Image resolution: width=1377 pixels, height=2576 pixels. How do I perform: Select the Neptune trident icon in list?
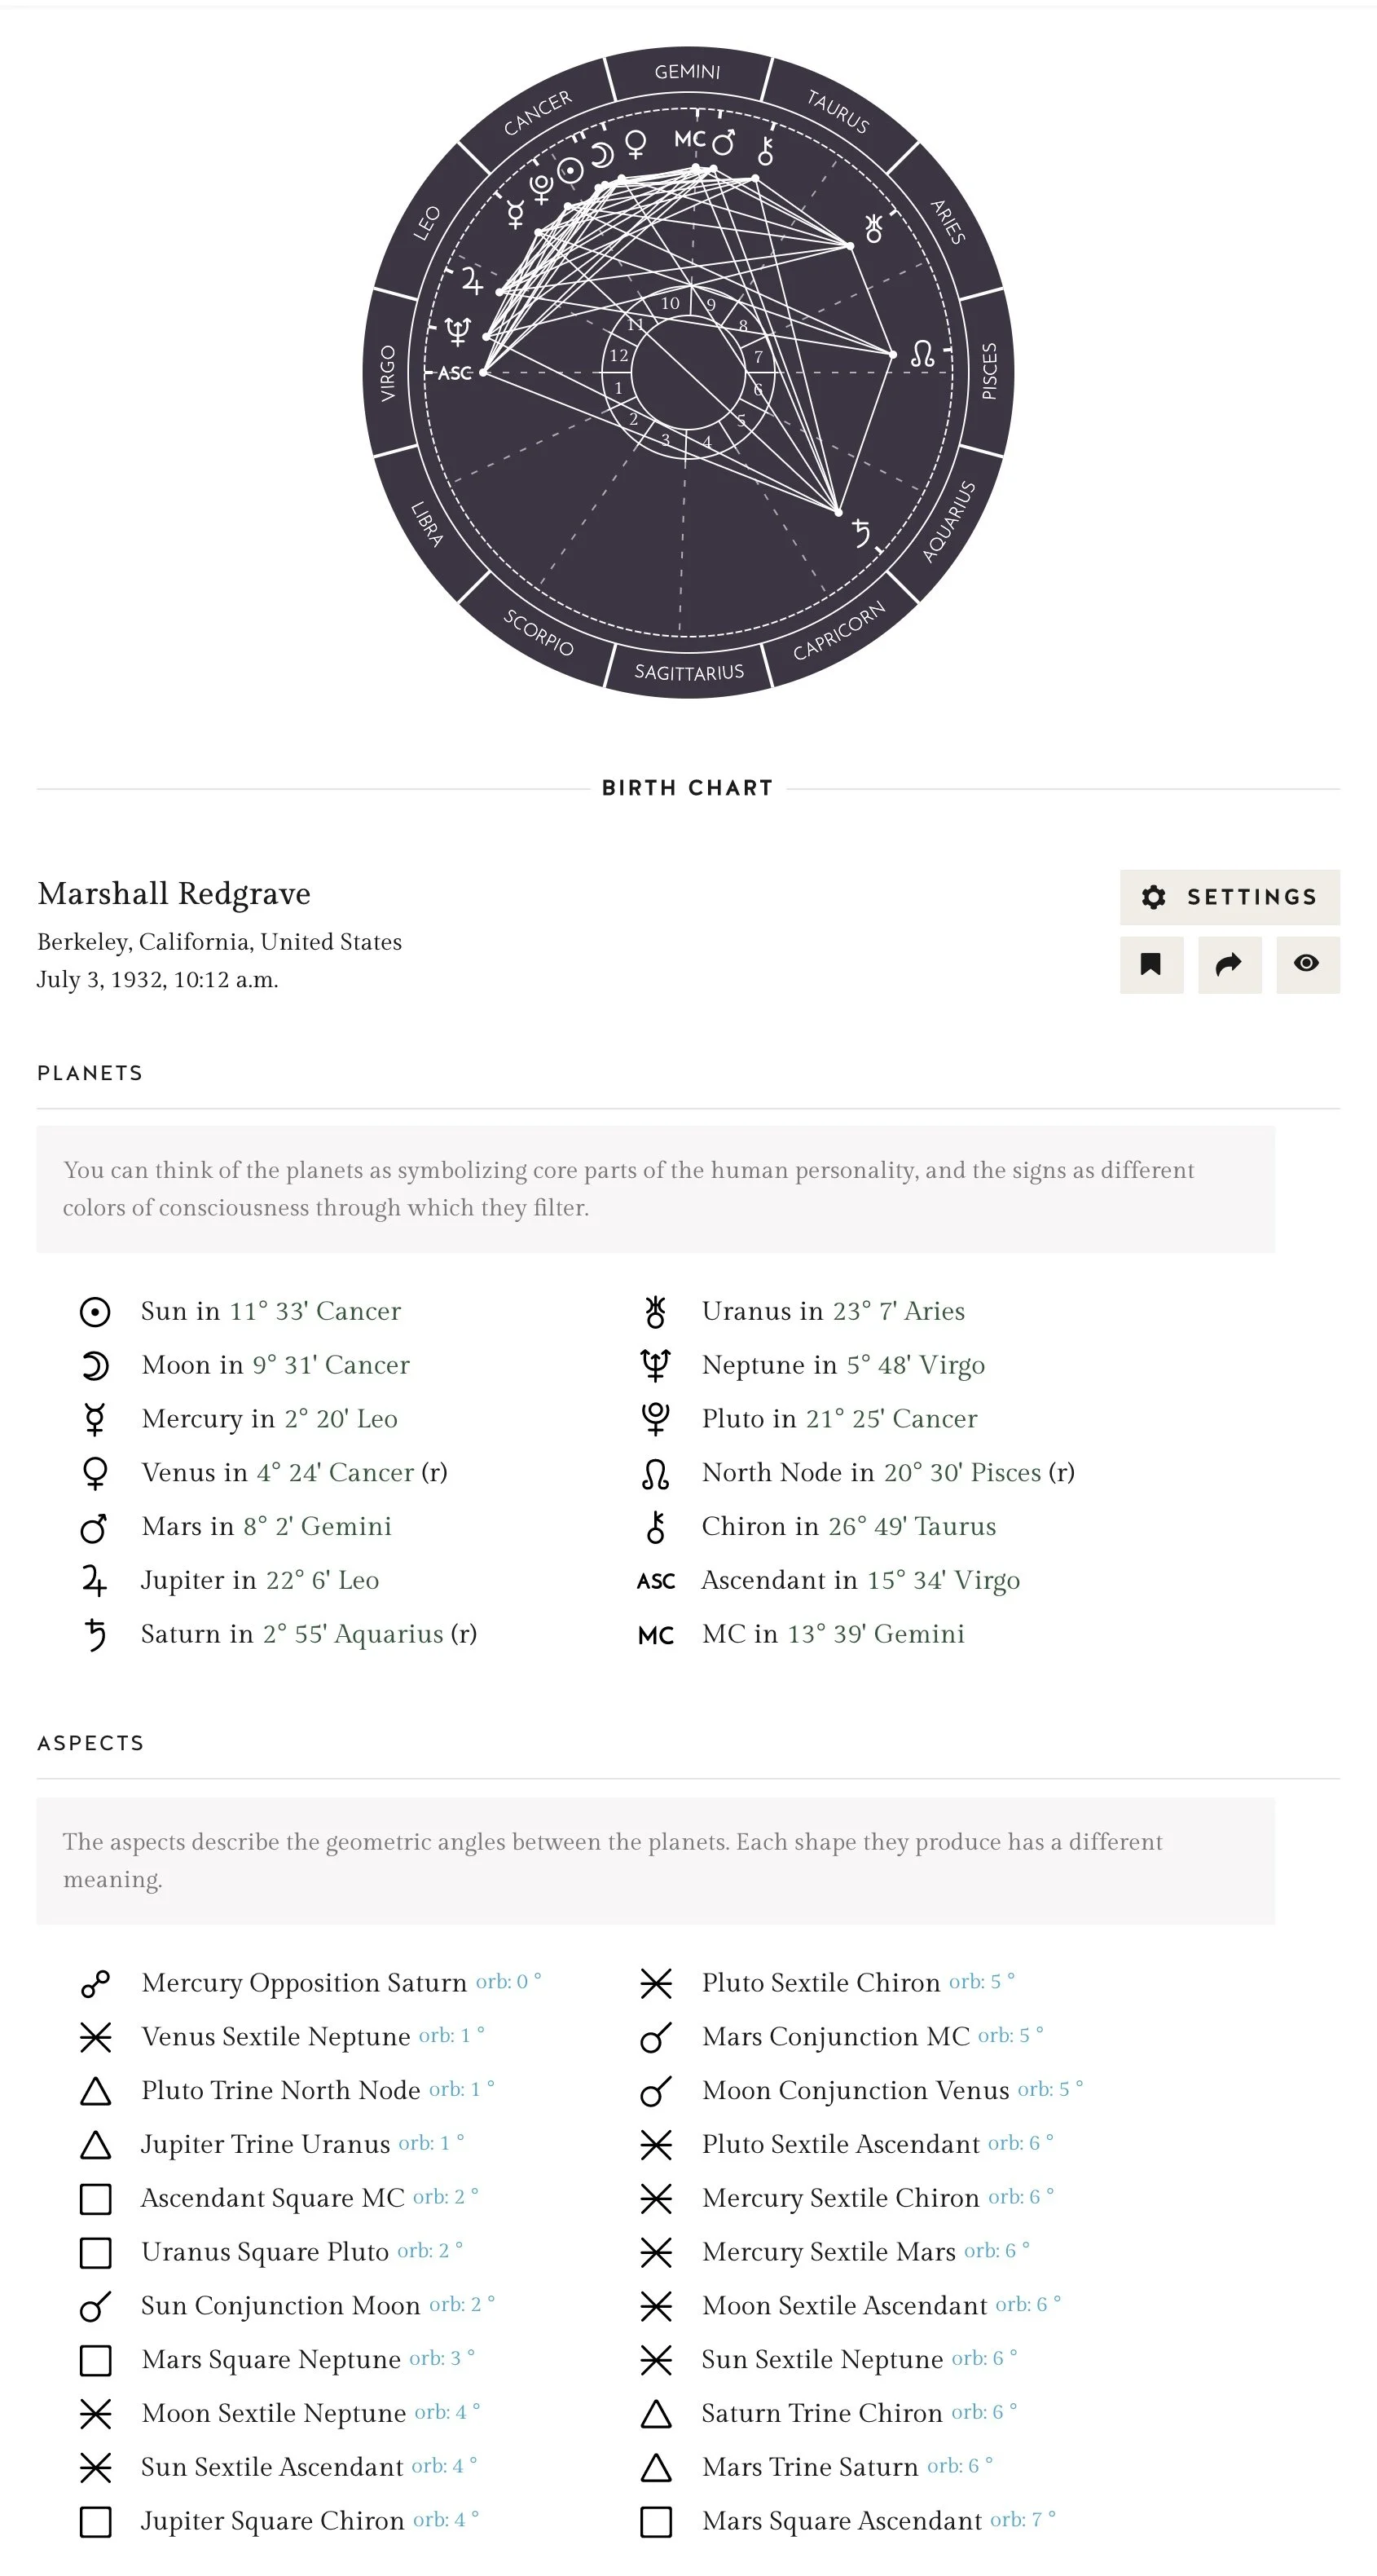(656, 1365)
